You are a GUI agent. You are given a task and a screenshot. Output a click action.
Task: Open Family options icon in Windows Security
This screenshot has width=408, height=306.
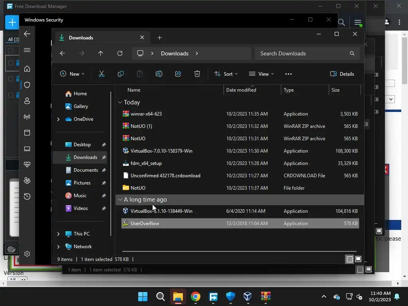(x=27, y=180)
